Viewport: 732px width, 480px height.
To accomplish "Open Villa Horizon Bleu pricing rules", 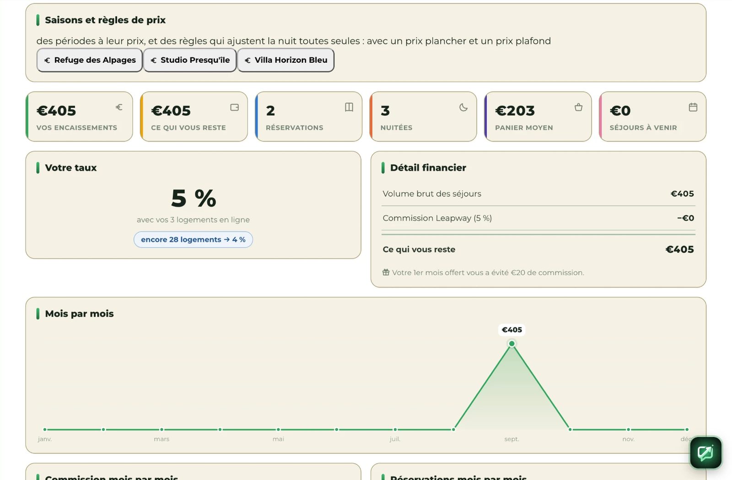I will [x=285, y=60].
